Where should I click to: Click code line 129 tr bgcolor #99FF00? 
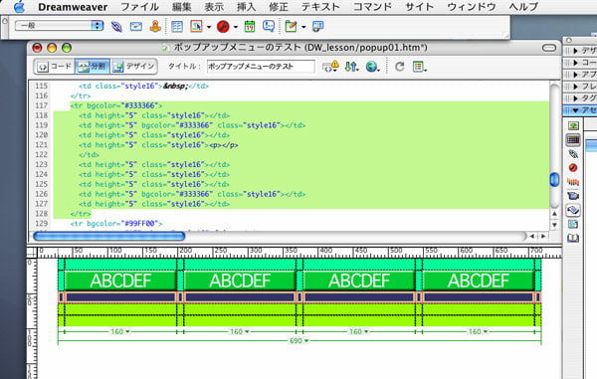click(116, 224)
